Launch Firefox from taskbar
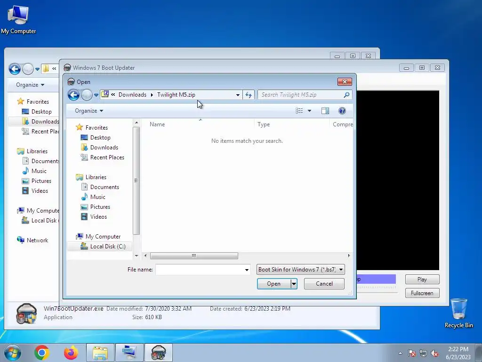Viewport: 482px width, 362px height. click(x=71, y=353)
